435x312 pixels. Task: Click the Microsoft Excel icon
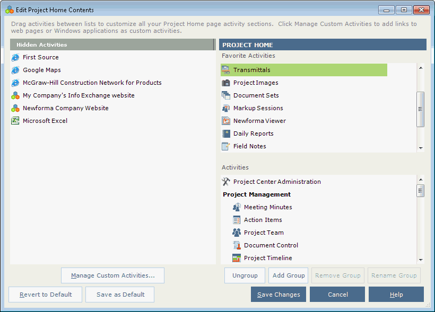pyautogui.click(x=15, y=121)
